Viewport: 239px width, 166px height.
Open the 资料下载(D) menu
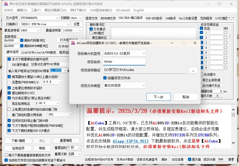click(x=78, y=10)
